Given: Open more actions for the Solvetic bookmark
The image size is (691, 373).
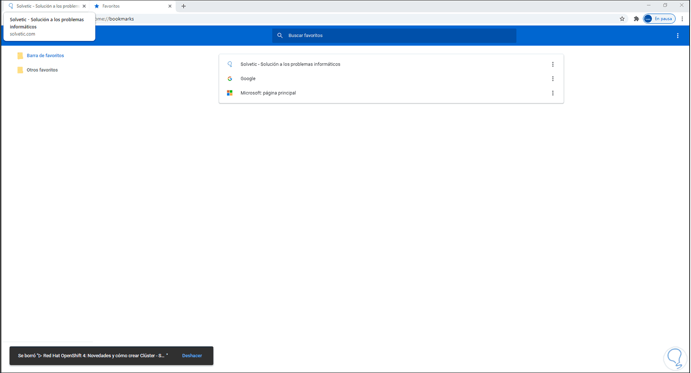Looking at the screenshot, I should click(553, 64).
